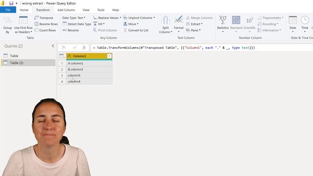Screen dimensions: 313x176
Task: Click Rename column button
Action: [x=70, y=30]
